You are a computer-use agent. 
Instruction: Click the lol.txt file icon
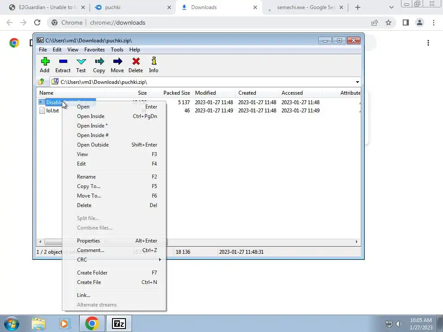point(42,110)
